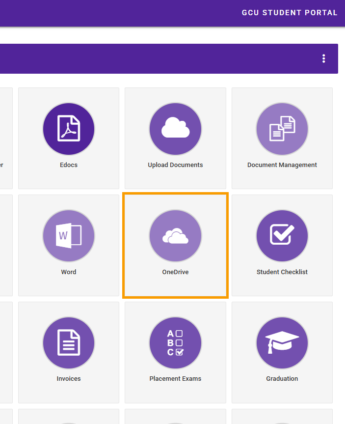Screen dimensions: 345x424
Task: Click the Placement Exams label
Action: pos(175,379)
